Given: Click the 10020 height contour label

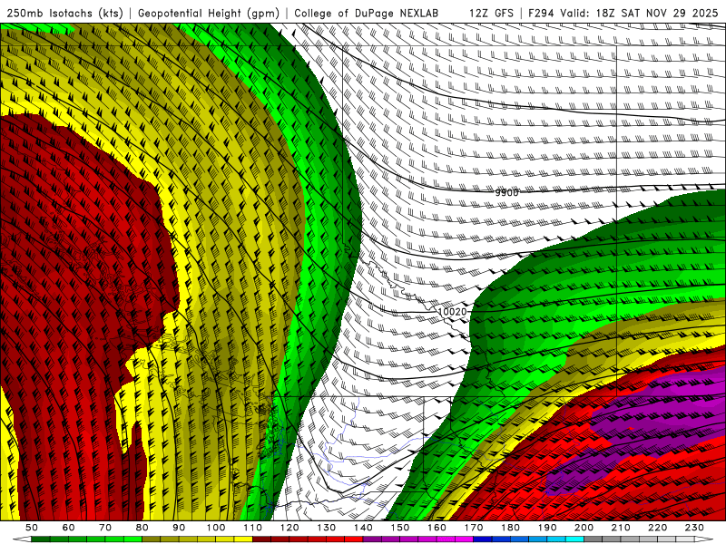Looking at the screenshot, I should coord(452,312).
